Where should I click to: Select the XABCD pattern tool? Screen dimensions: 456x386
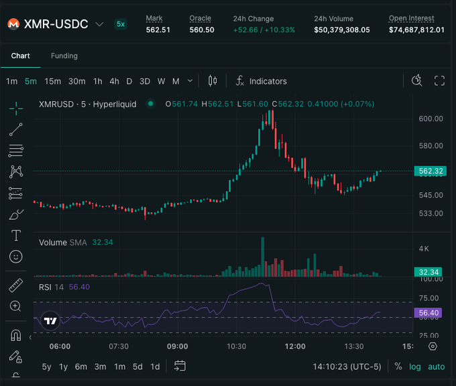pos(16,172)
